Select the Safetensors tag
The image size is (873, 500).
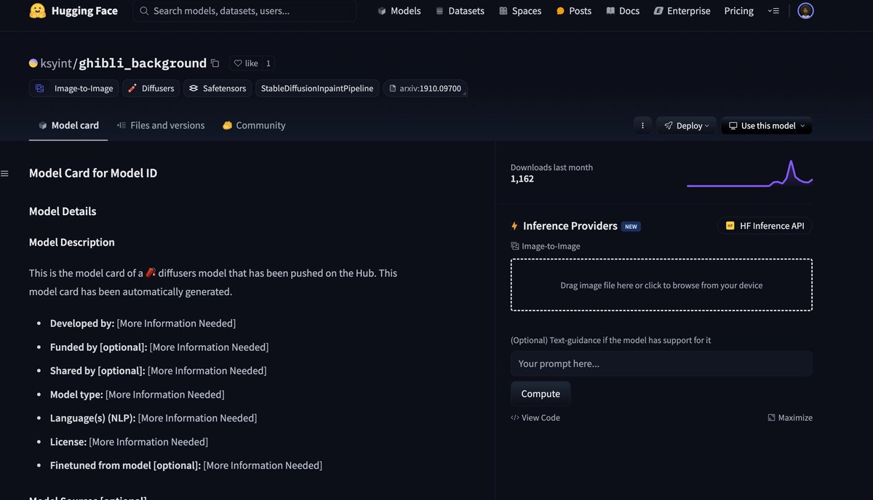pyautogui.click(x=218, y=89)
